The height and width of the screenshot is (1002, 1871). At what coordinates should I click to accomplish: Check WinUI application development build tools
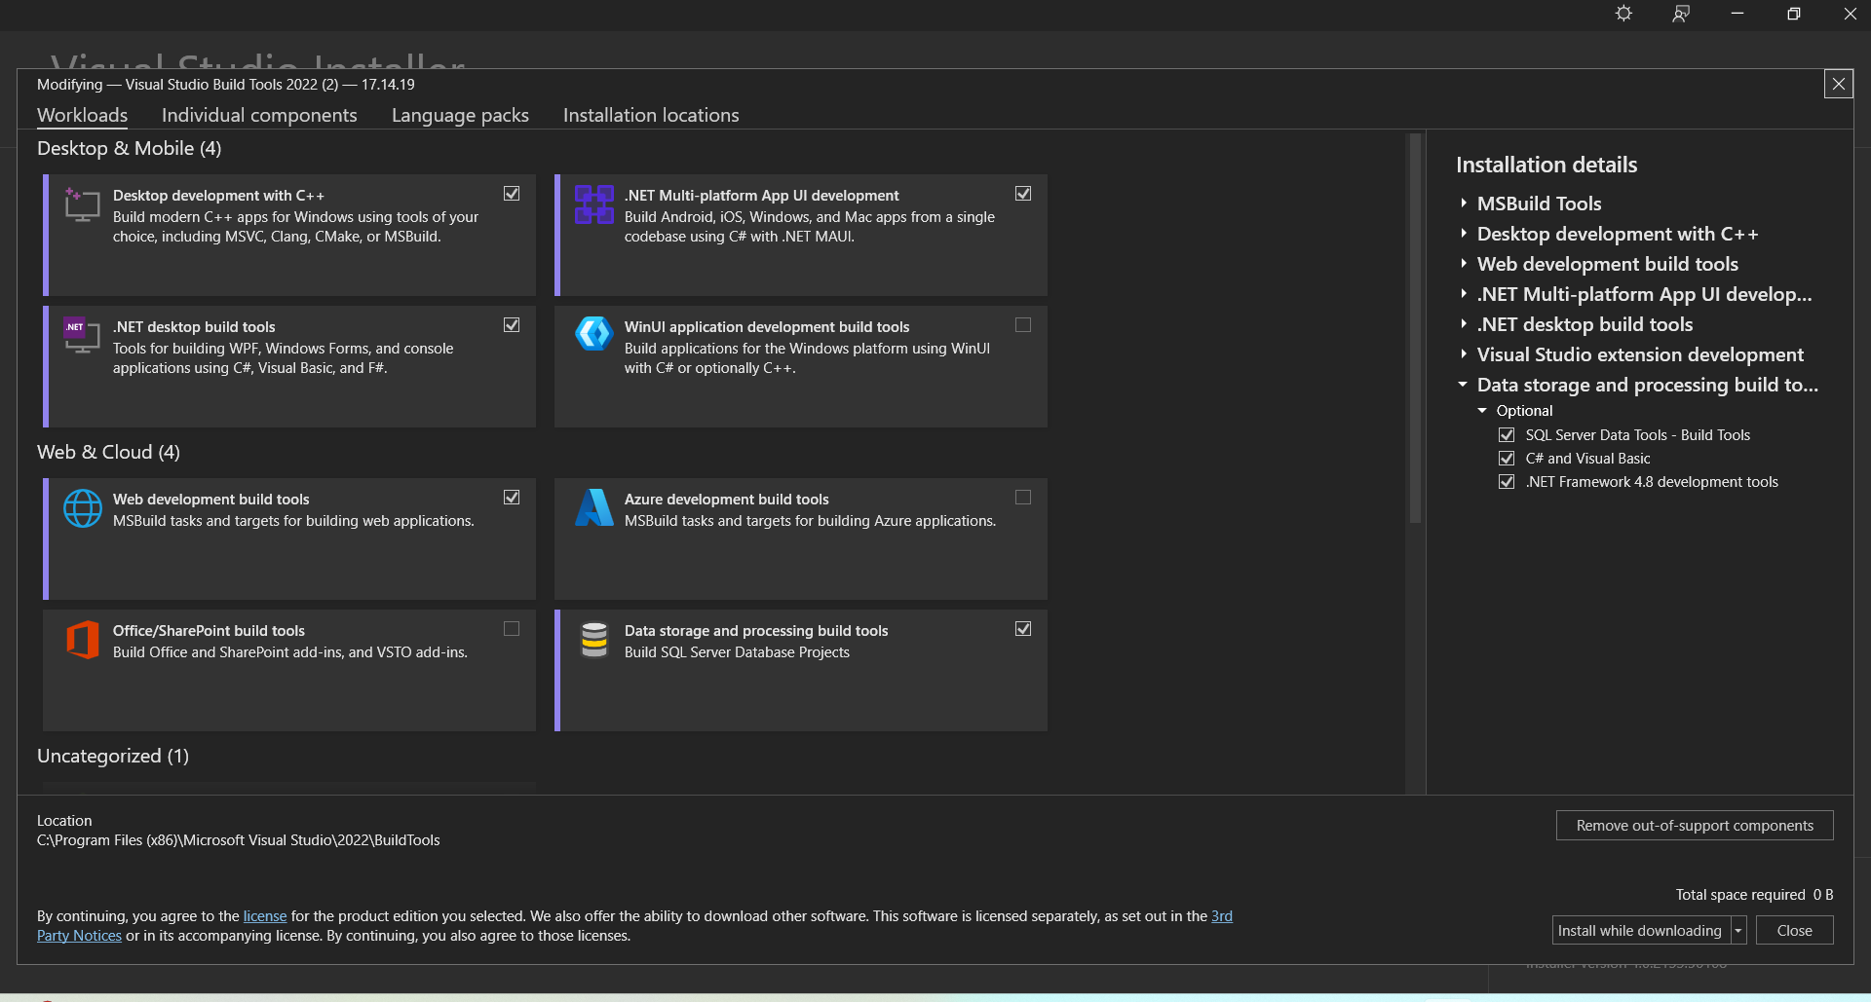[1023, 325]
